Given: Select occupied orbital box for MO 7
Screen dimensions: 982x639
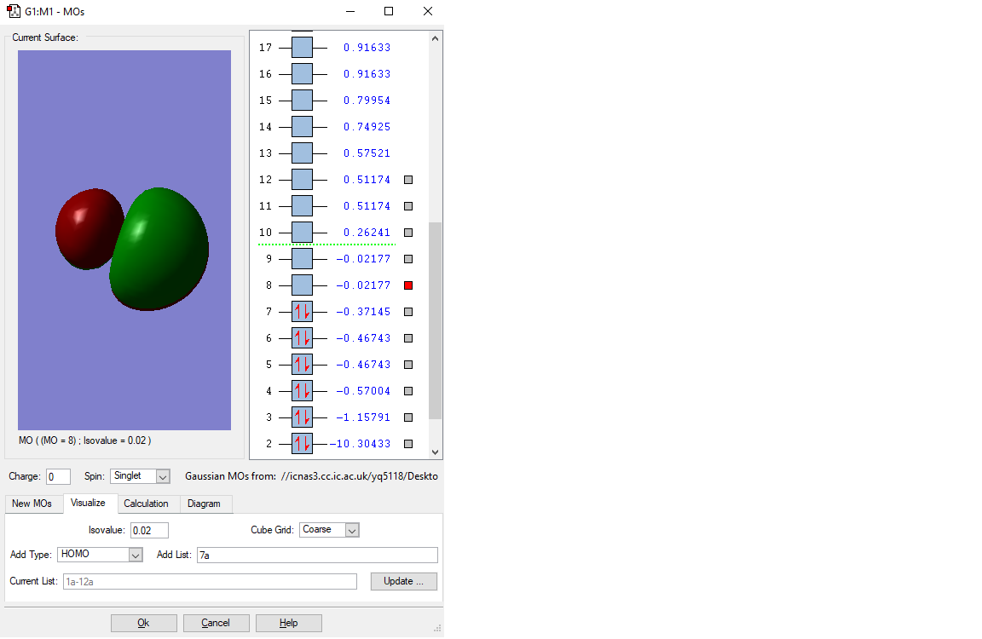Looking at the screenshot, I should coord(302,312).
